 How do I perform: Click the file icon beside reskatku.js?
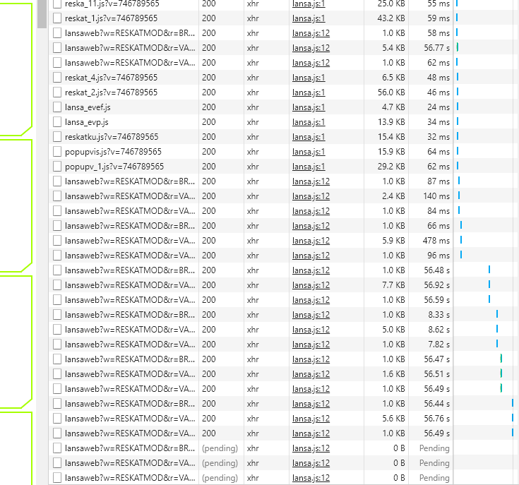[57, 137]
